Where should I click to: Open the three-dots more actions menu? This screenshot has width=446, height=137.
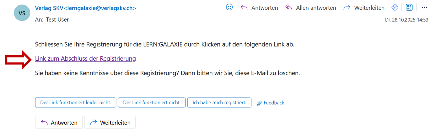point(424,8)
